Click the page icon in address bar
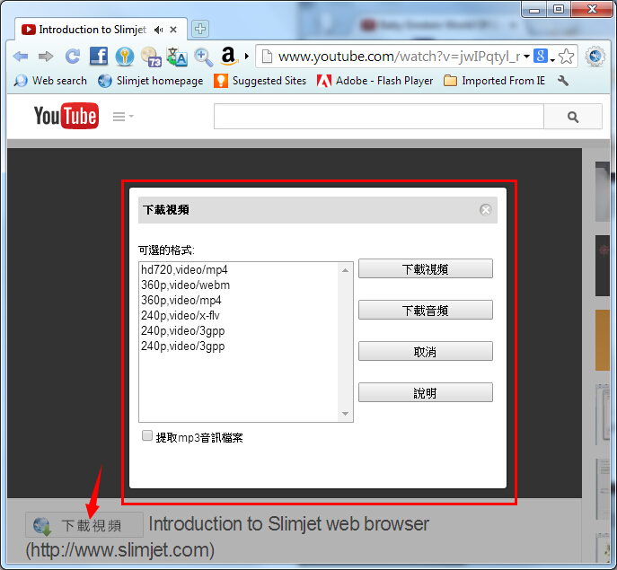Image resolution: width=617 pixels, height=570 pixels. (267, 57)
